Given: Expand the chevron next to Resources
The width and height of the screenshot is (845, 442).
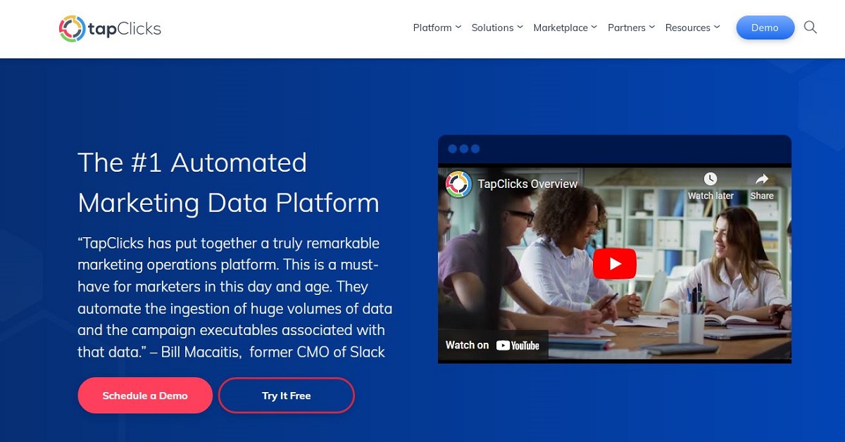Looking at the screenshot, I should (717, 27).
